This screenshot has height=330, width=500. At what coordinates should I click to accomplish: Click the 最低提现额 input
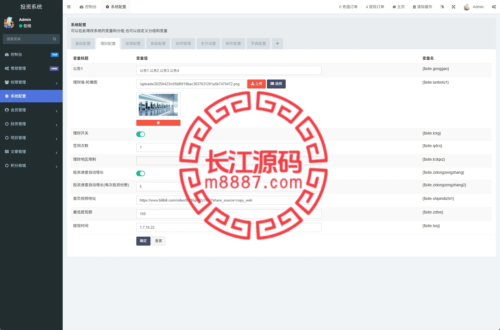point(229,214)
